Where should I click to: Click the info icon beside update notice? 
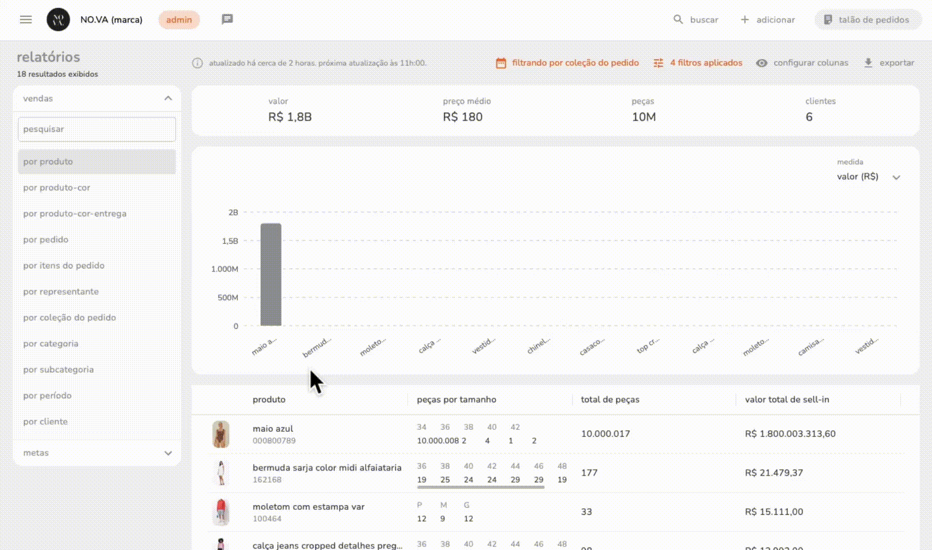197,63
